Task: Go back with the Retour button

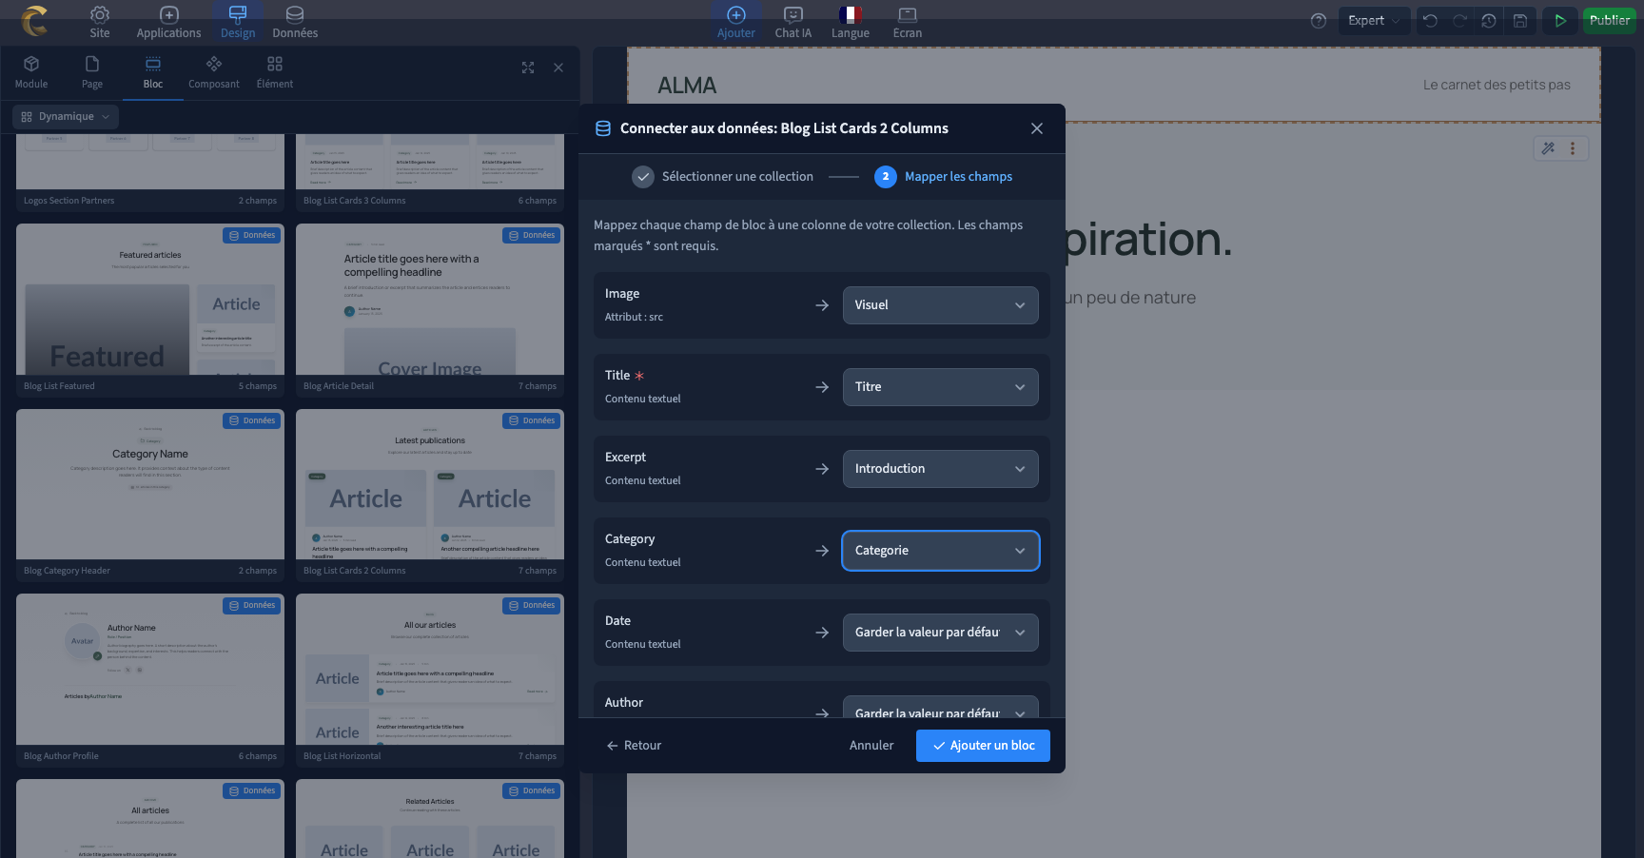Action: click(634, 746)
